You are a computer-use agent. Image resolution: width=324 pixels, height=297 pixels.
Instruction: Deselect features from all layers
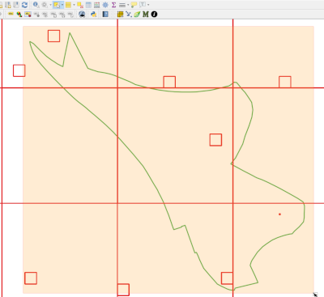[x=80, y=5]
